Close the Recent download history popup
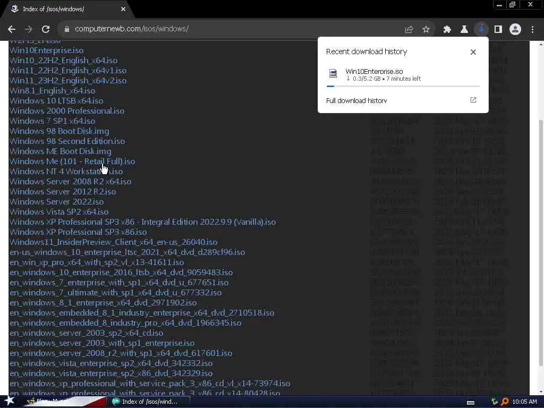The image size is (544, 408). click(473, 52)
